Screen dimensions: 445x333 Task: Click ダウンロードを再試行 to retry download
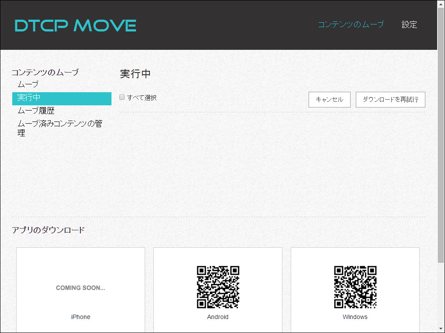(x=390, y=100)
